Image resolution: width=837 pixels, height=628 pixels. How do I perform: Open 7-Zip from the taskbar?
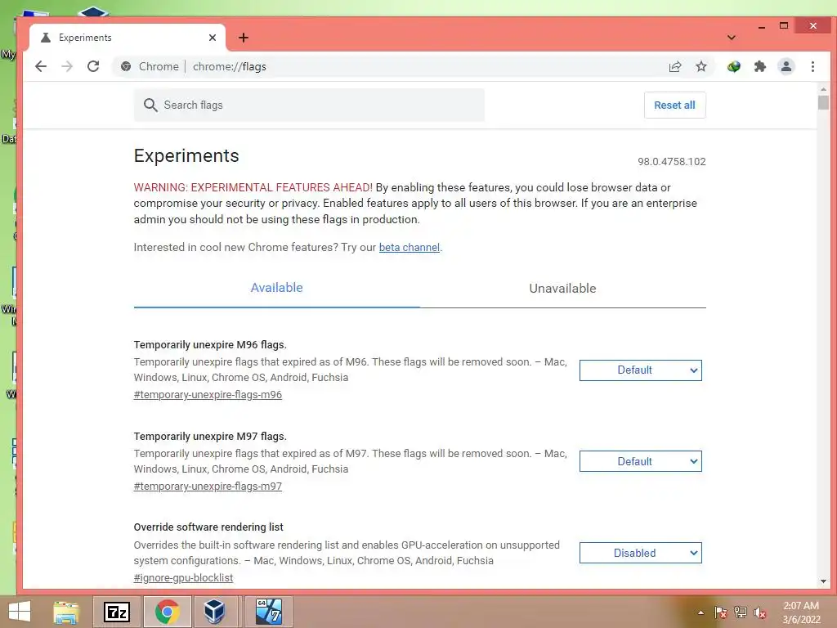117,612
